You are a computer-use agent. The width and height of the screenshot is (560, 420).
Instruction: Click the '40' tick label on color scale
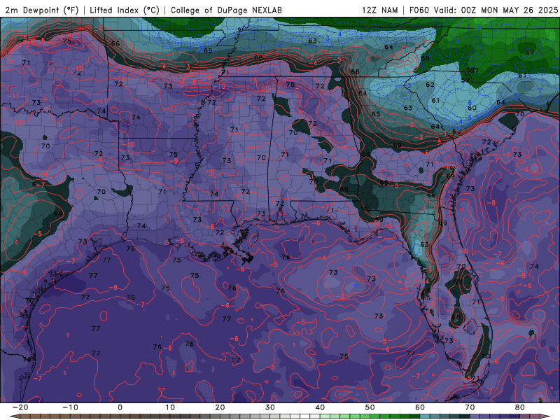320,407
